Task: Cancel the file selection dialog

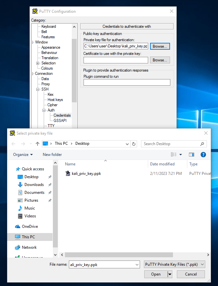Action: [191, 274]
